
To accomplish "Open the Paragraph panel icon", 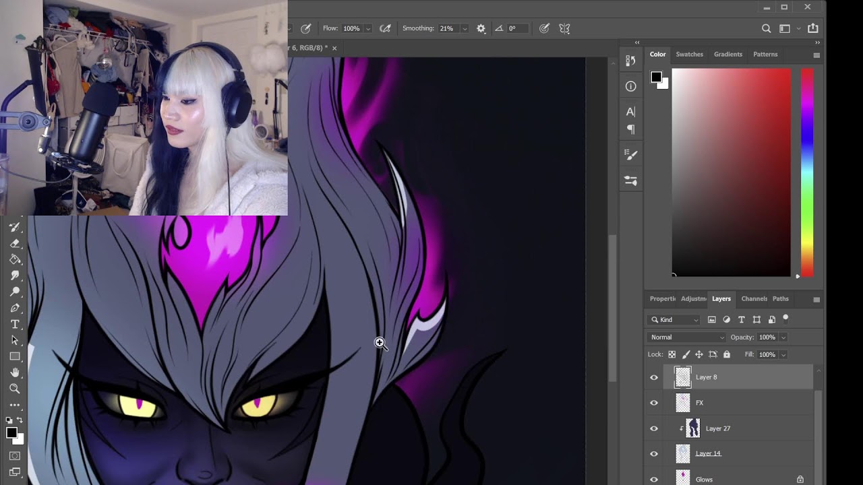I will click(x=630, y=129).
